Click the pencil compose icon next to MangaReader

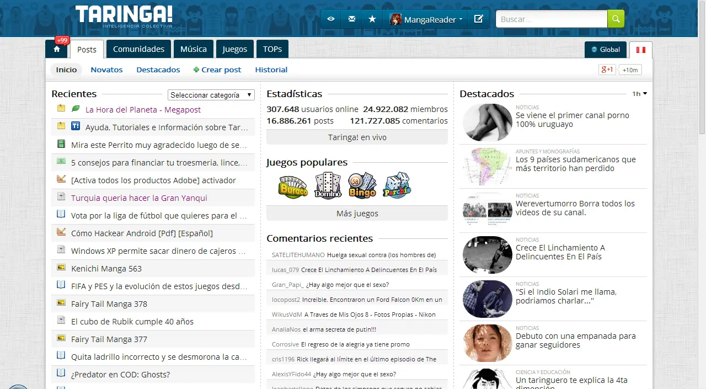click(478, 18)
